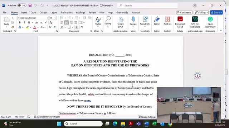Image resolution: width=229 pixels, height=128 pixels.
Task: Expand bullet list options arrow
Action: (65, 18)
